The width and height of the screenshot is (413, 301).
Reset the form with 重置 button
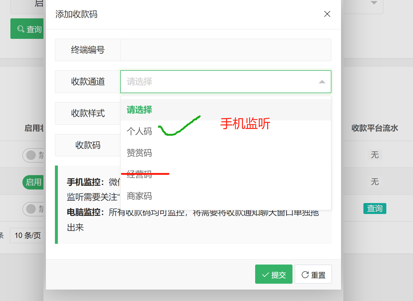(x=313, y=274)
